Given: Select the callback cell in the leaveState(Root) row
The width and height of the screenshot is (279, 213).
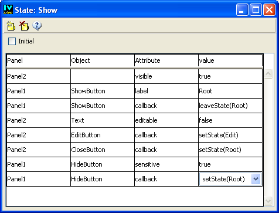Looking at the screenshot, I should coord(166,106).
